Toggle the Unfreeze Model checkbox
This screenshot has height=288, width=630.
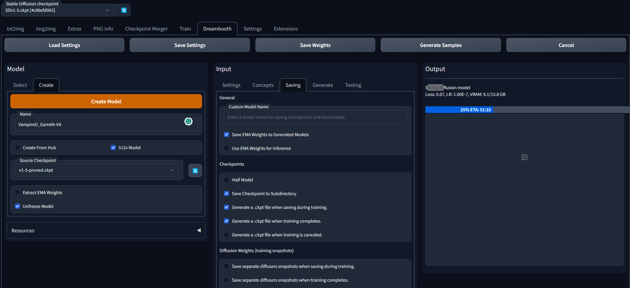click(x=17, y=206)
